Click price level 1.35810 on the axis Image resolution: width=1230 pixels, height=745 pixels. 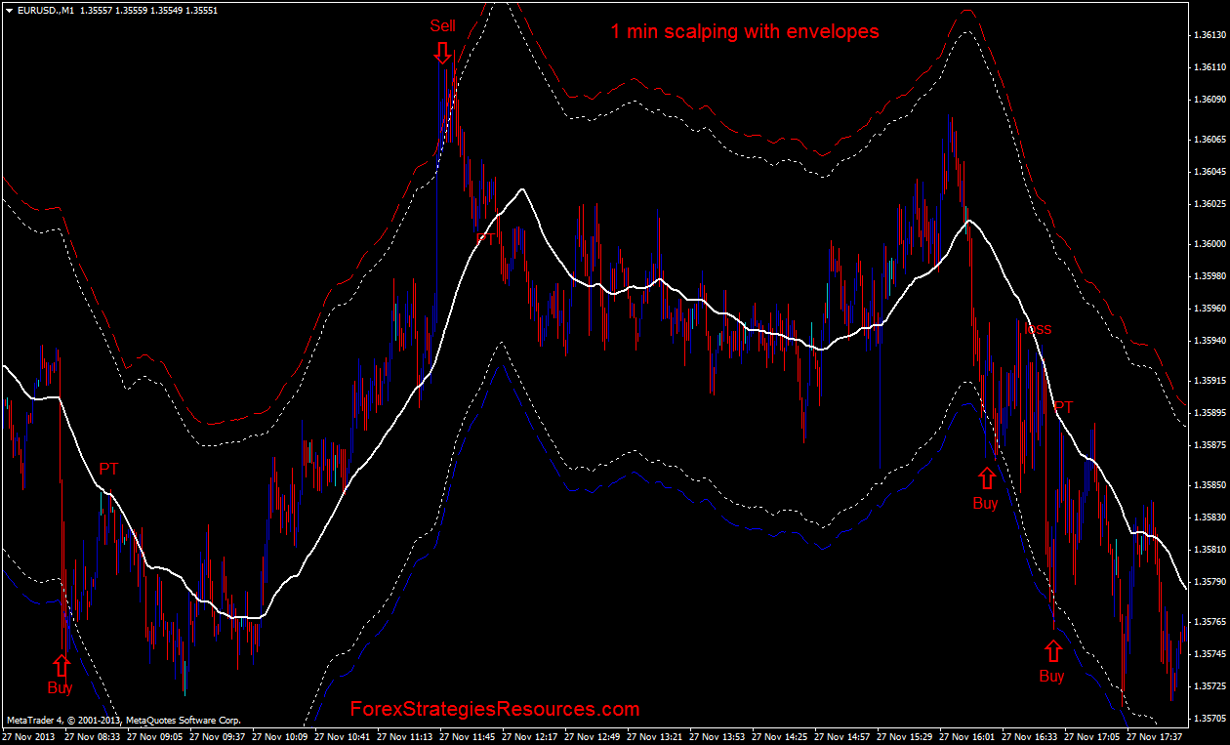point(1209,550)
